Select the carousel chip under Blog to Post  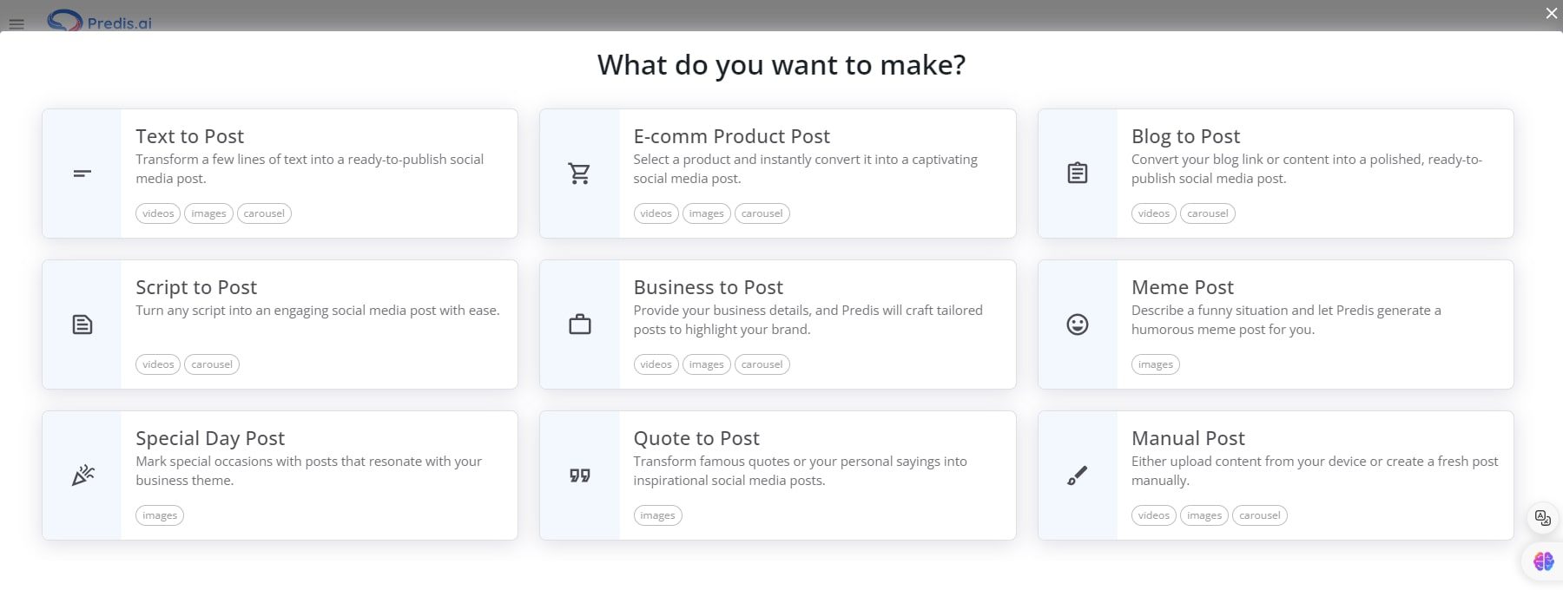point(1207,213)
